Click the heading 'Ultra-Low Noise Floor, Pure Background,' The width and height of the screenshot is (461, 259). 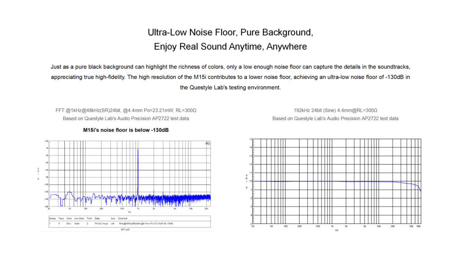point(230,33)
